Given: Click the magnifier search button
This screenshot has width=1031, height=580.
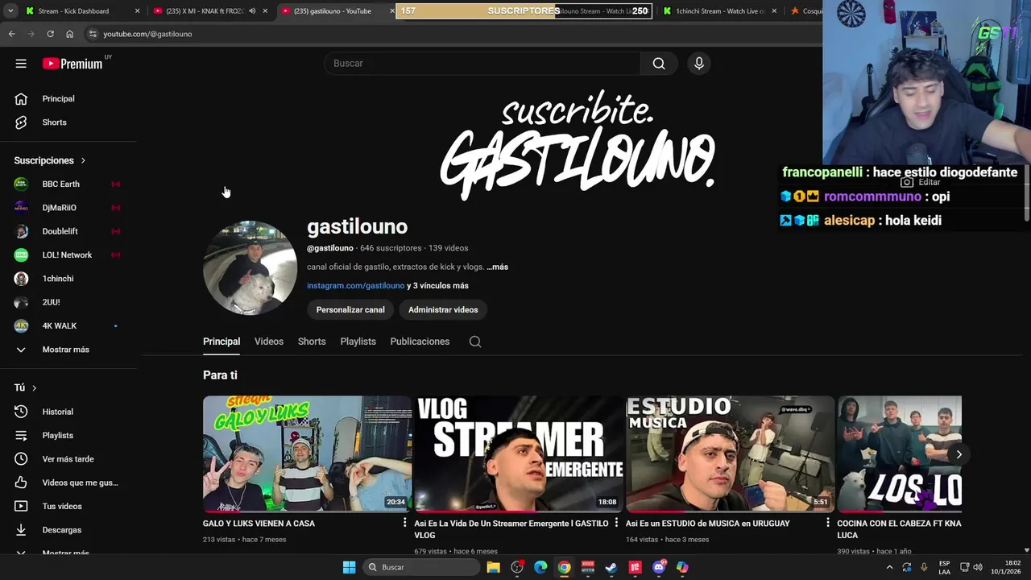Looking at the screenshot, I should (659, 64).
